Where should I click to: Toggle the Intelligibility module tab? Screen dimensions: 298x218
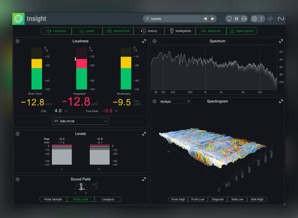(x=180, y=31)
